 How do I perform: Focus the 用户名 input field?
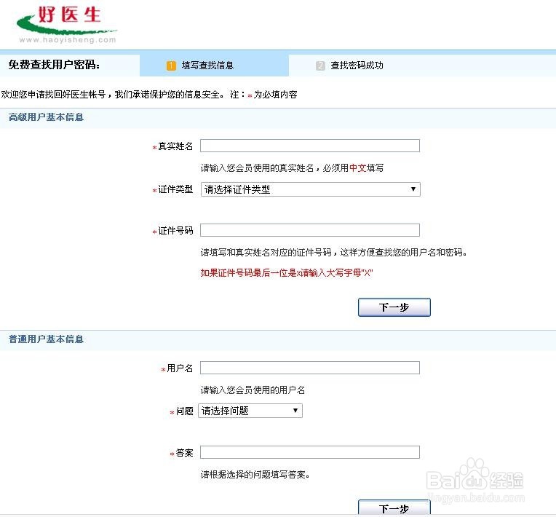[x=310, y=368]
